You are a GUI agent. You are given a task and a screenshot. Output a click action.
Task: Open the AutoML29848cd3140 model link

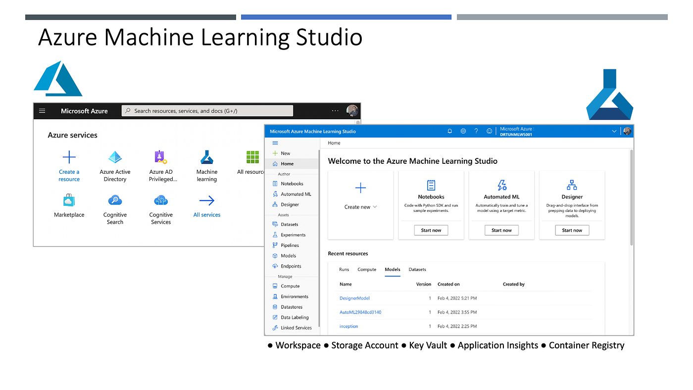coord(360,312)
